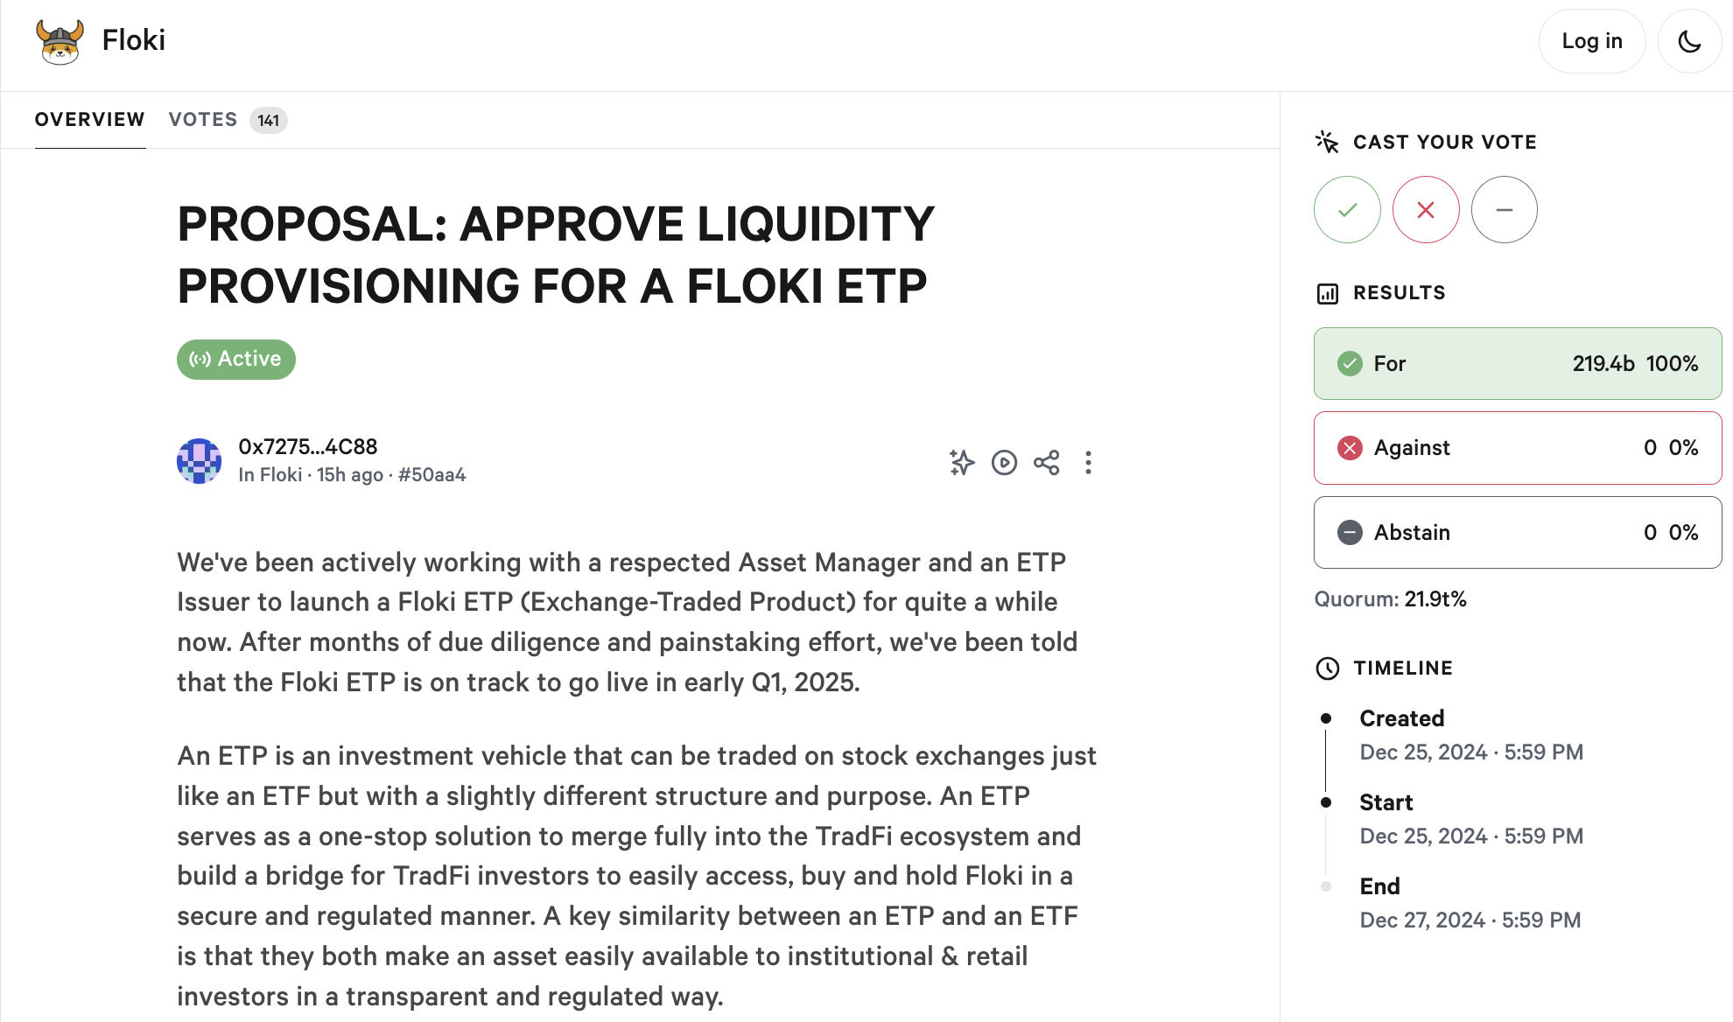
Task: Vote For with the green checkmark circle
Action: coord(1347,210)
